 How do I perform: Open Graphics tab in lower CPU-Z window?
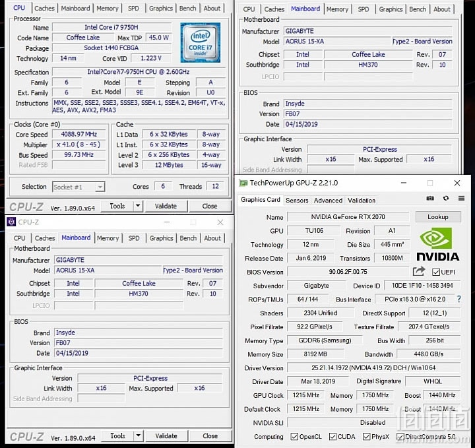tap(161, 238)
